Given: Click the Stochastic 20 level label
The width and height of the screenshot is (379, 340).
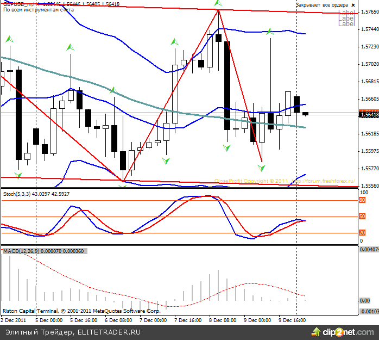Looking at the screenshot, I should (x=362, y=233).
